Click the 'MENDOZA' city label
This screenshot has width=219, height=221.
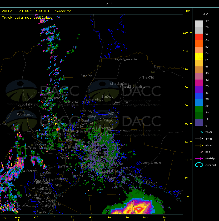point(64,134)
